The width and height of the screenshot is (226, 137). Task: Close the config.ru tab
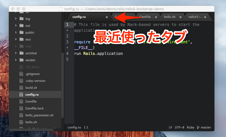click(107, 17)
